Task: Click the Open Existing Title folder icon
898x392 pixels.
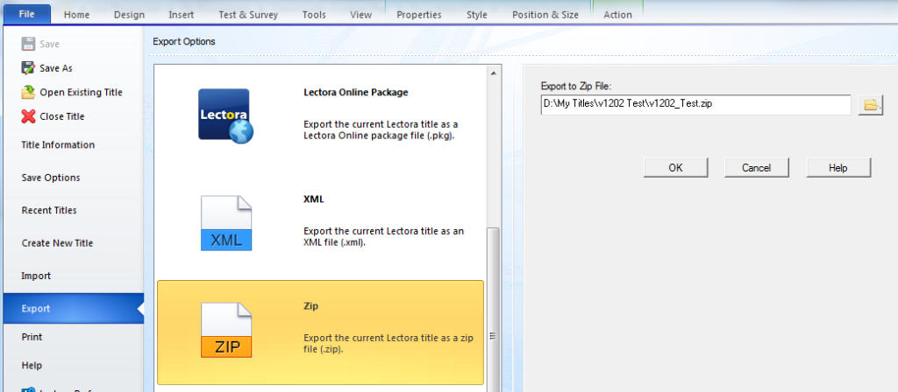Action: (x=28, y=92)
